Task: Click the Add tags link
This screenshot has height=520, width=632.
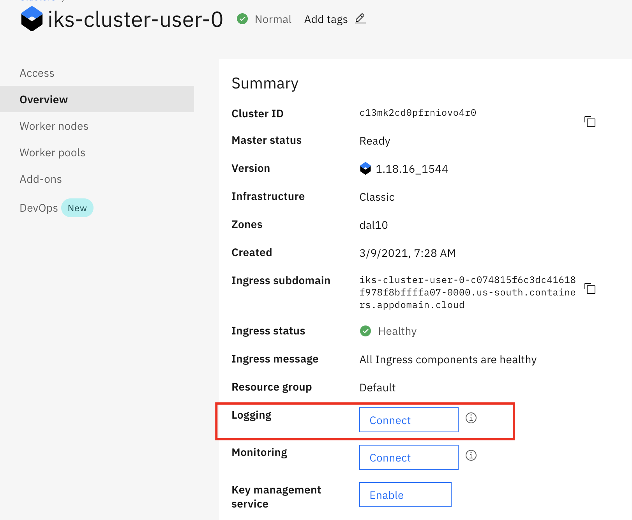Action: pyautogui.click(x=326, y=19)
